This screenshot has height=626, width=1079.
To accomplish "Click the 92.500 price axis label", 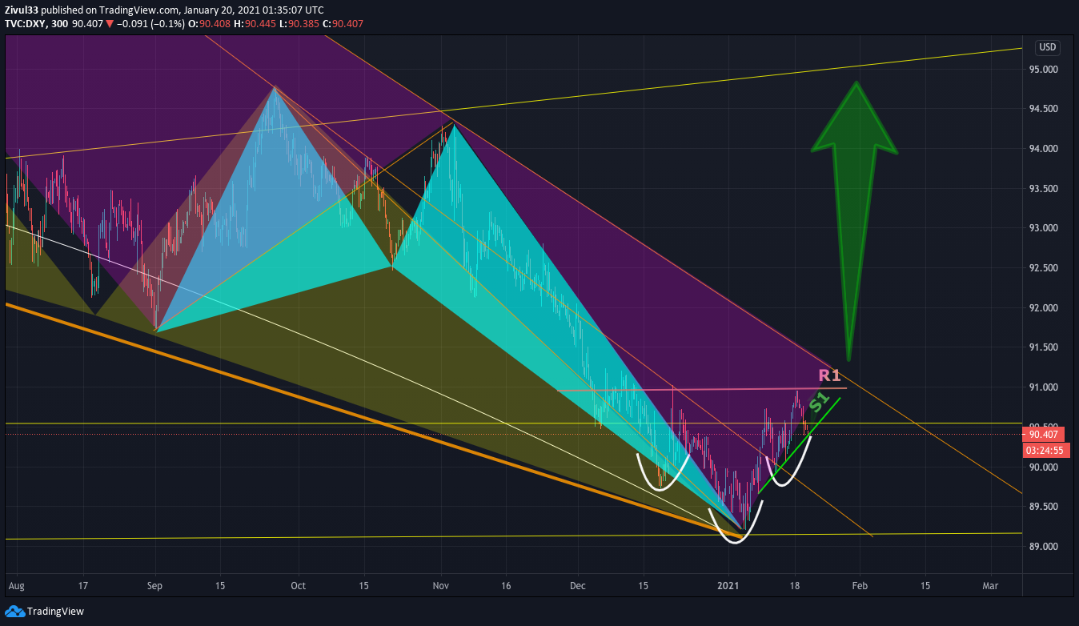I will tap(1044, 268).
